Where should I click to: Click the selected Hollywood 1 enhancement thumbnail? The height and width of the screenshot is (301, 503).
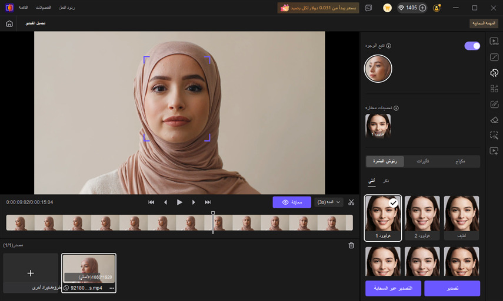(378, 126)
